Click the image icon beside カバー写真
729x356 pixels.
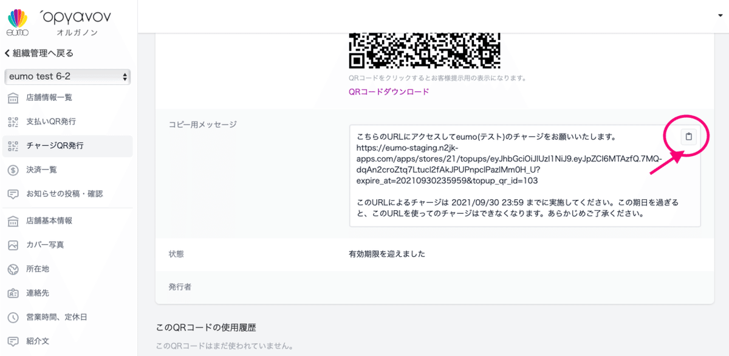pos(13,245)
